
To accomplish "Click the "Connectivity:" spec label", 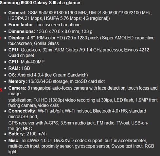I will [x=23, y=111].
